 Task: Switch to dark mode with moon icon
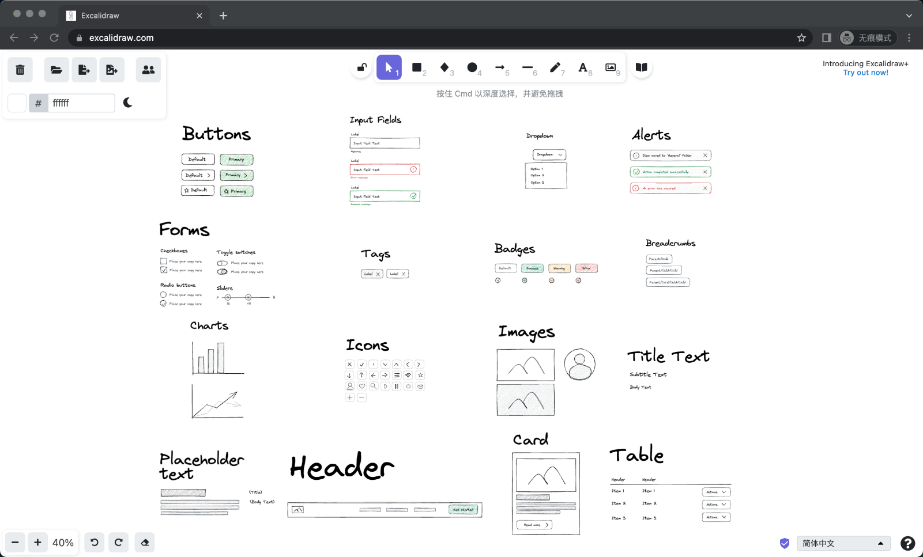pyautogui.click(x=128, y=103)
